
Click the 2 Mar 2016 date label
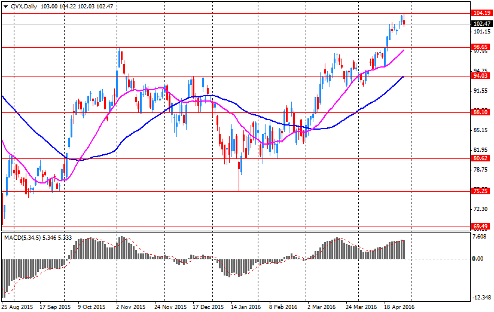321,307
